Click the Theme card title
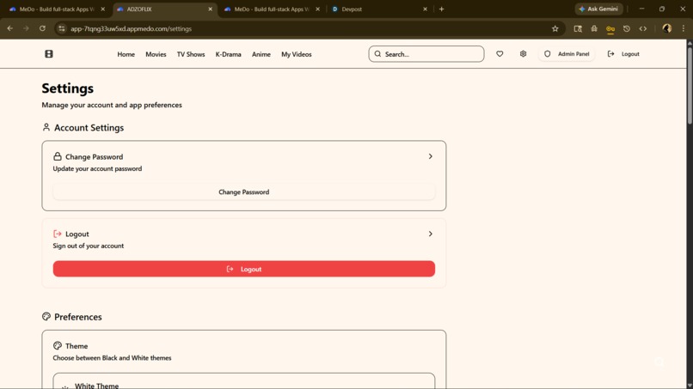Screen dimensions: 693x389 [x=77, y=346]
